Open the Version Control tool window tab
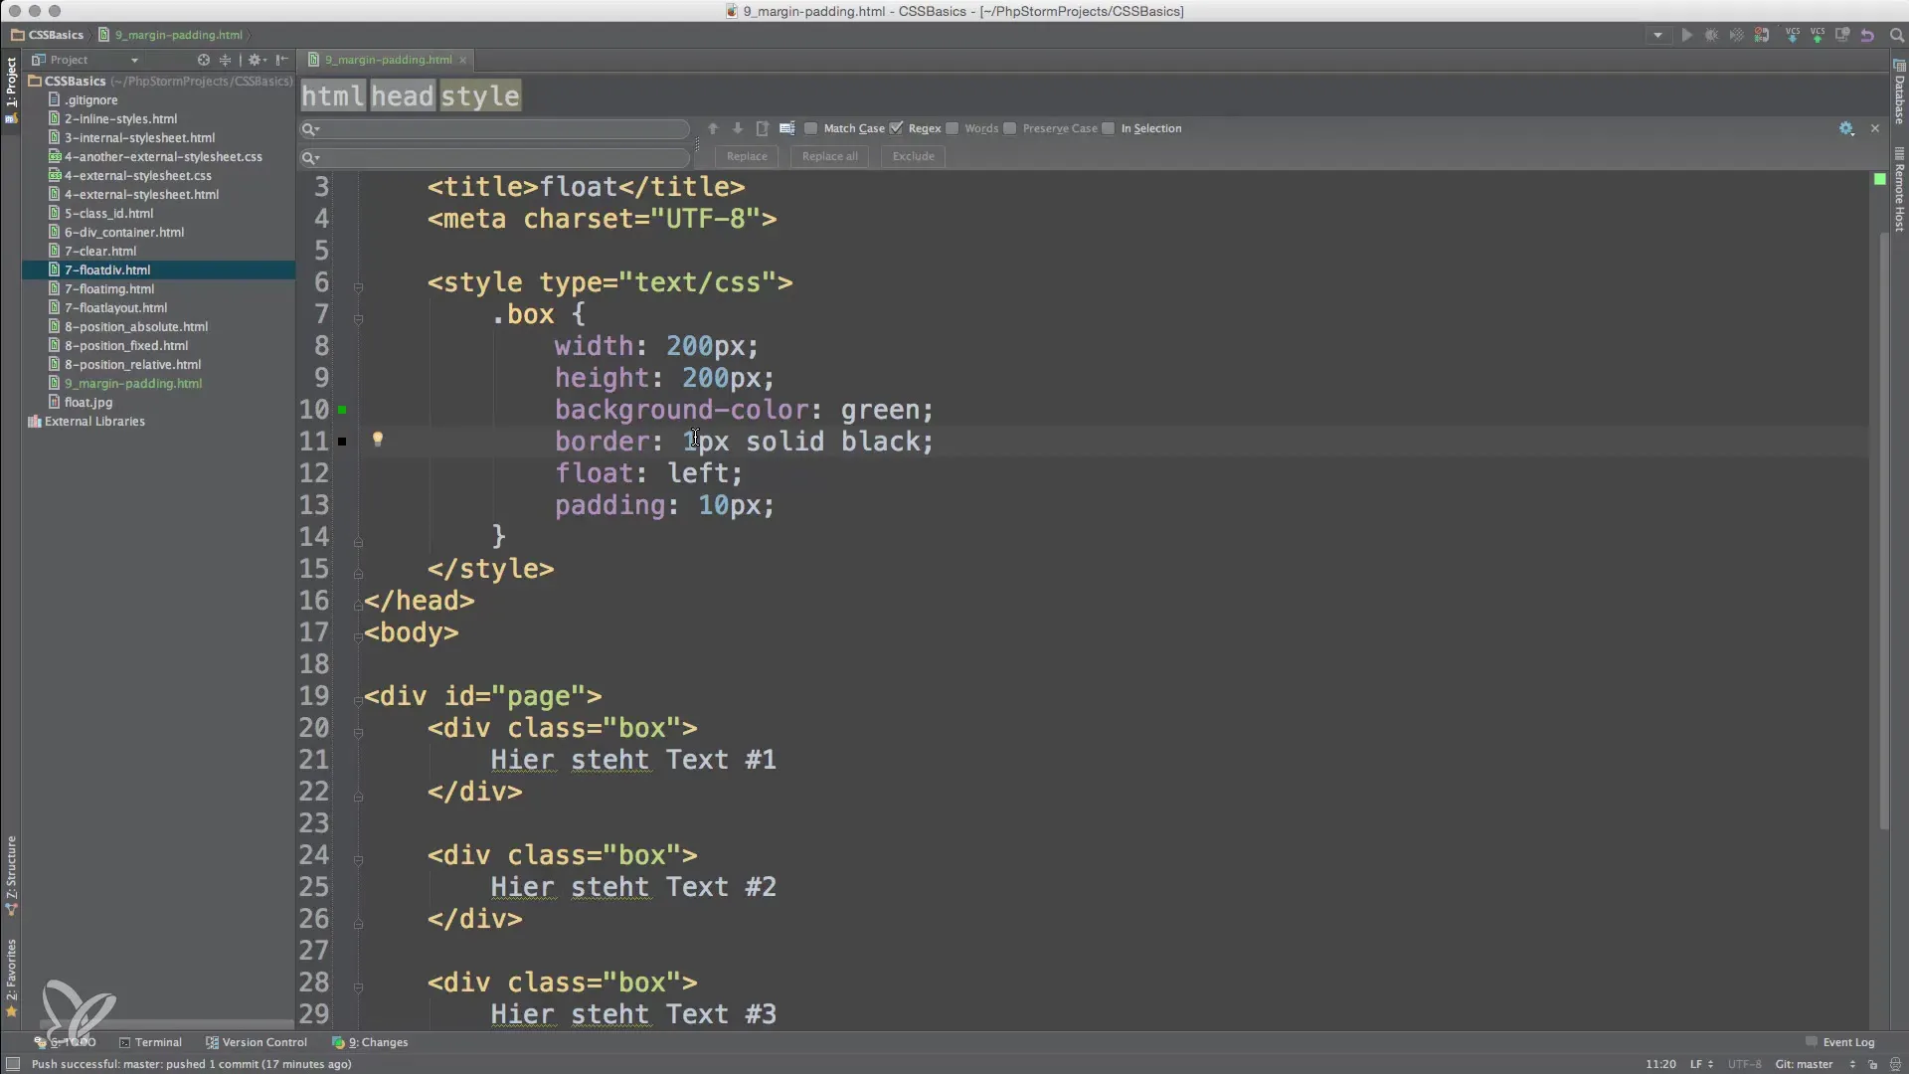Image resolution: width=1909 pixels, height=1074 pixels. pos(257,1042)
